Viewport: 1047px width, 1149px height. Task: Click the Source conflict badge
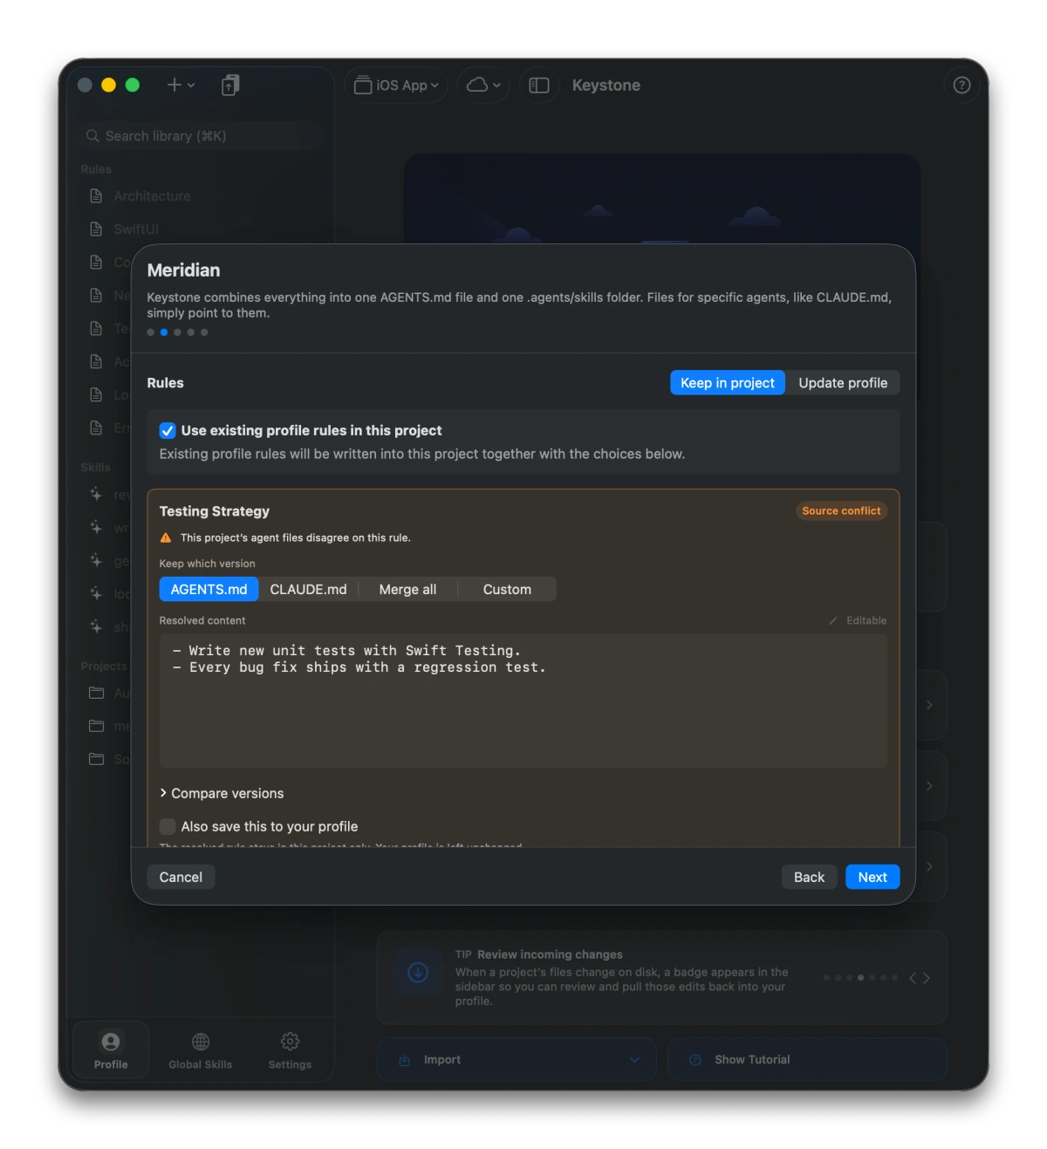[841, 511]
